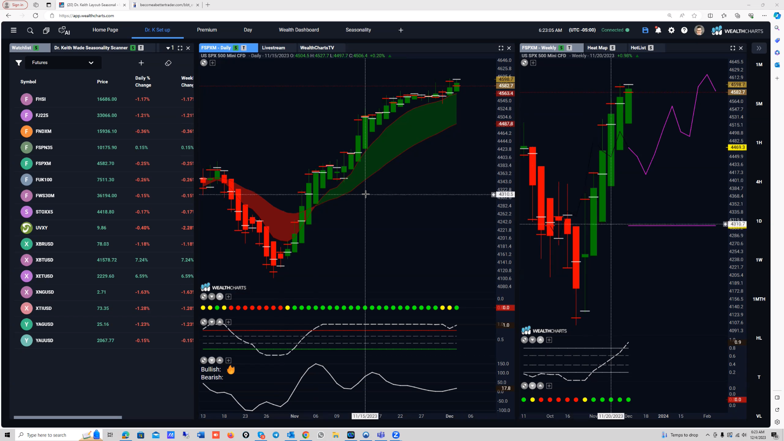Open the user profile avatar
The image size is (784, 441).
coord(699,30)
